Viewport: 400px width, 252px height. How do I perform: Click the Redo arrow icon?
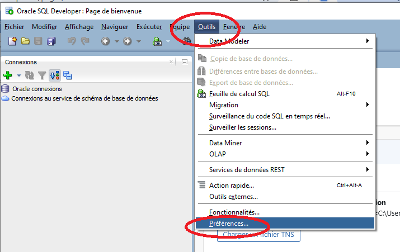click(85, 41)
